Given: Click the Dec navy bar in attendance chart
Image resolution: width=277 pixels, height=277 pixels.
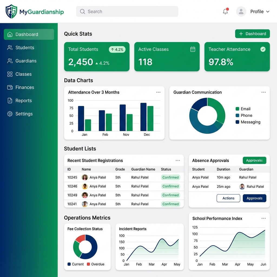Looking at the screenshot, I should [143, 117].
